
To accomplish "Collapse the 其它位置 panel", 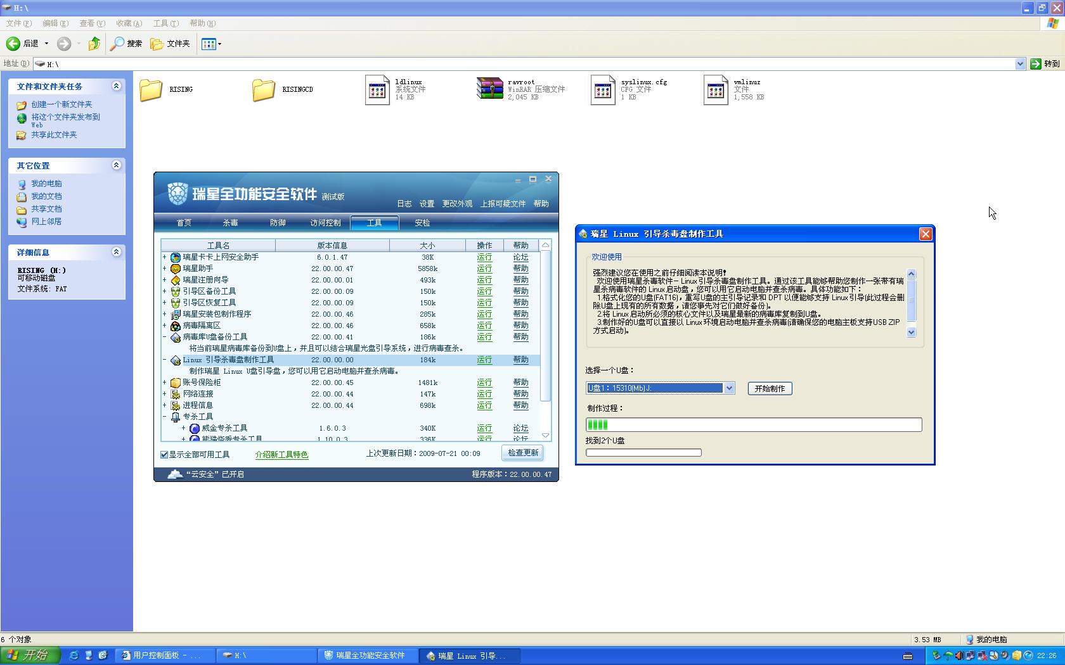I will coord(116,165).
